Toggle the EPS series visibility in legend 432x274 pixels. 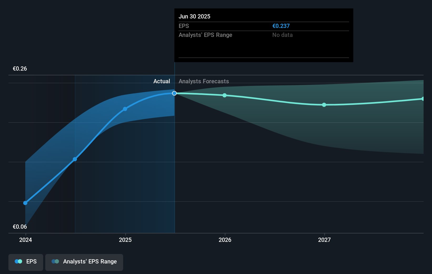(26, 262)
